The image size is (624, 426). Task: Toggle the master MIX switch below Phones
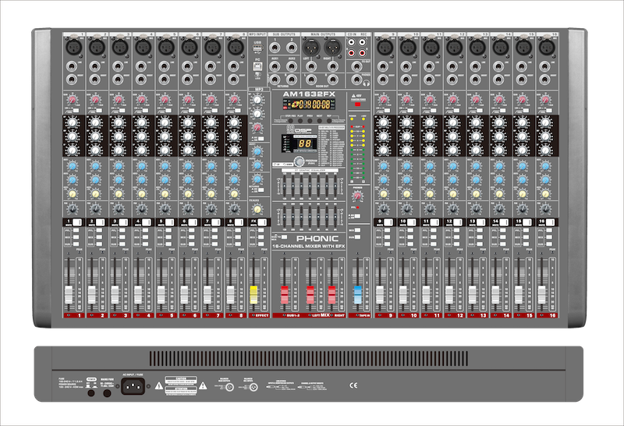click(357, 230)
